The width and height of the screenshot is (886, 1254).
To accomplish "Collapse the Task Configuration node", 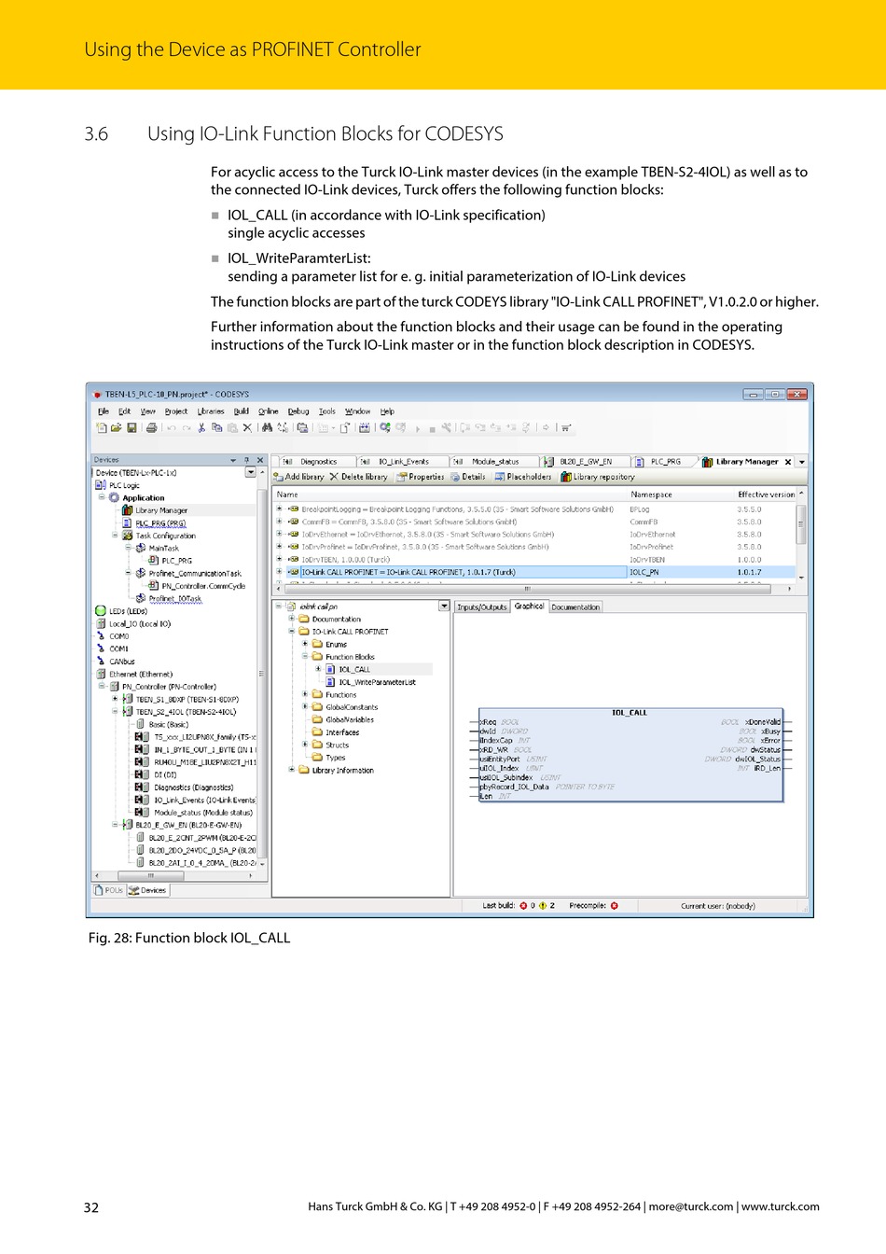I will 115,536.
